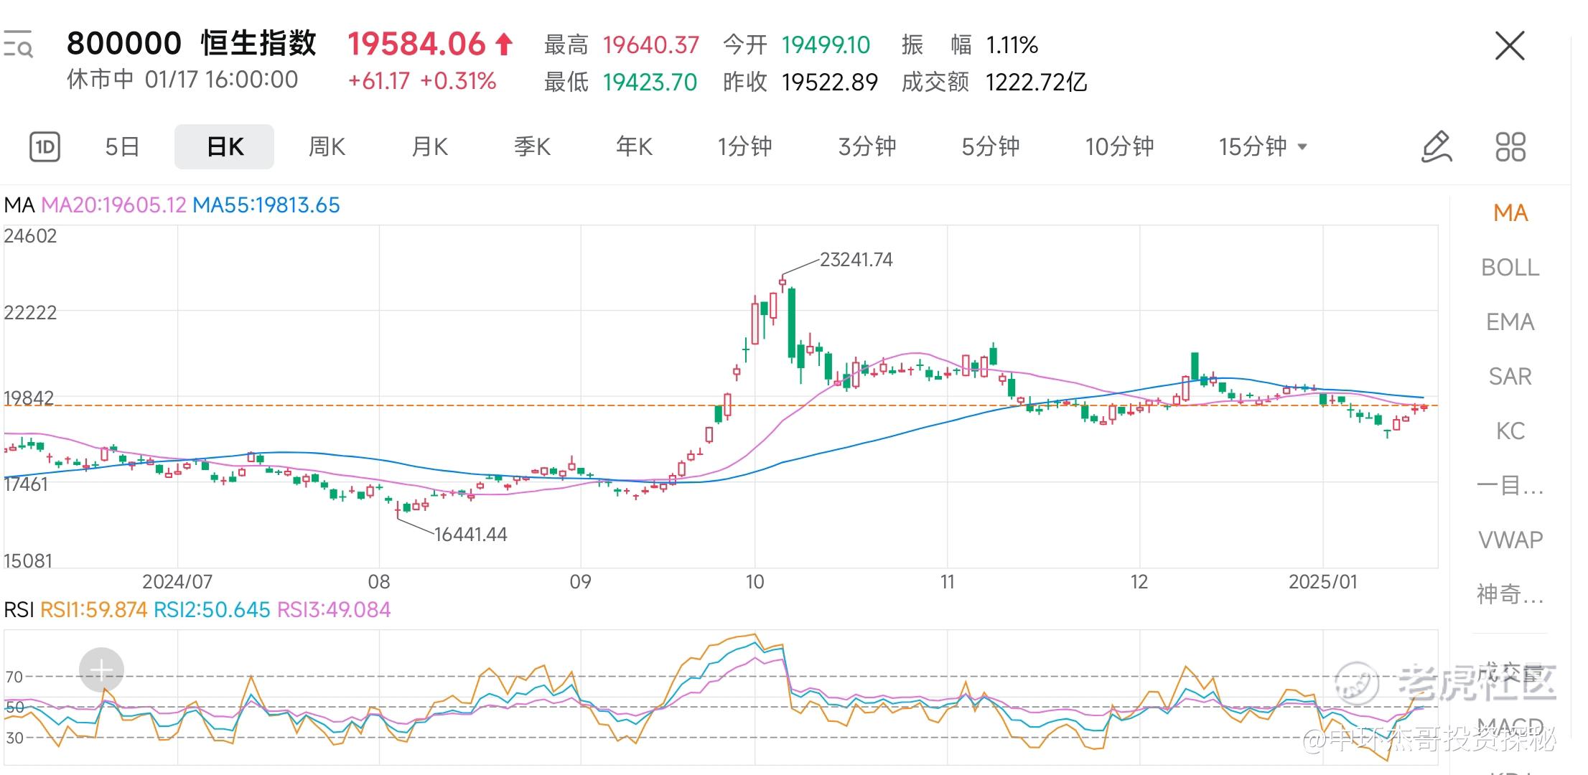Enable the EMA indicator overlay
The width and height of the screenshot is (1588, 775).
pos(1510,322)
